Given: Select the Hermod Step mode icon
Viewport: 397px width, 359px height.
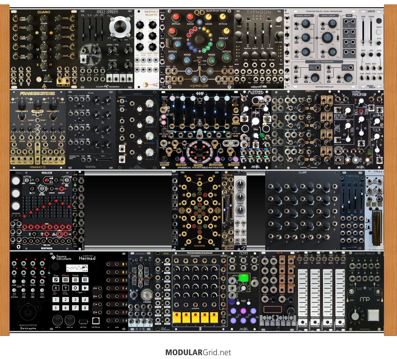Looking at the screenshot, I should coord(56,280).
